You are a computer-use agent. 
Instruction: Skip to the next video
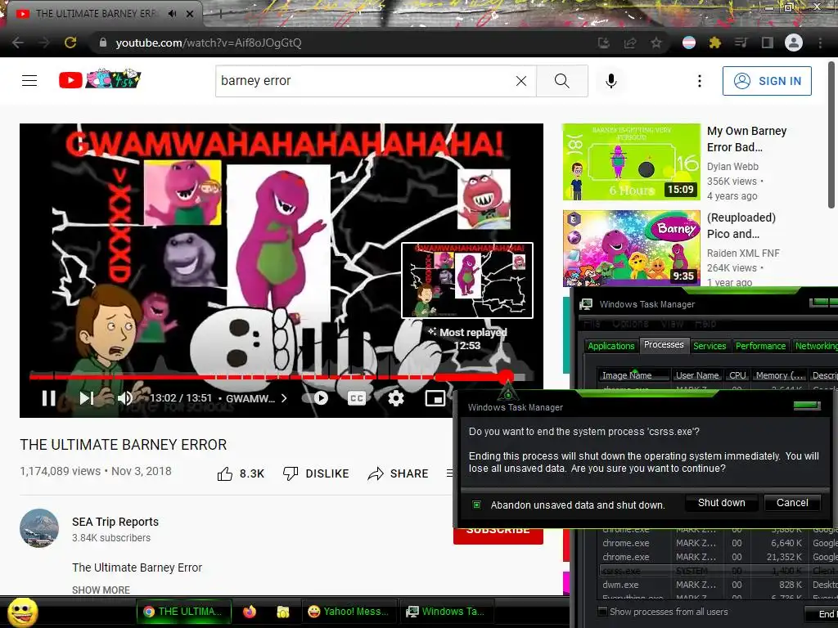click(86, 398)
